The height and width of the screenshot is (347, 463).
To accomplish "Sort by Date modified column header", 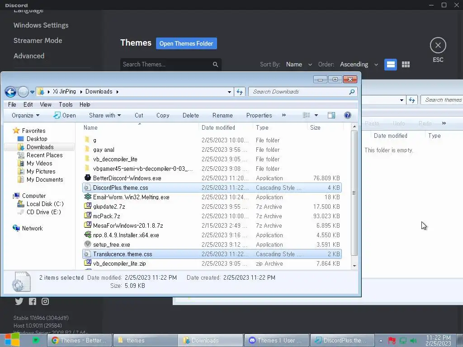I will pyautogui.click(x=226, y=127).
